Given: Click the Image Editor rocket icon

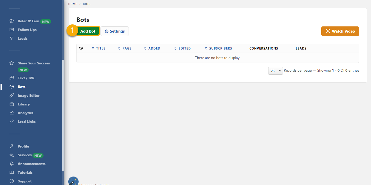Looking at the screenshot, I should 12,95.
